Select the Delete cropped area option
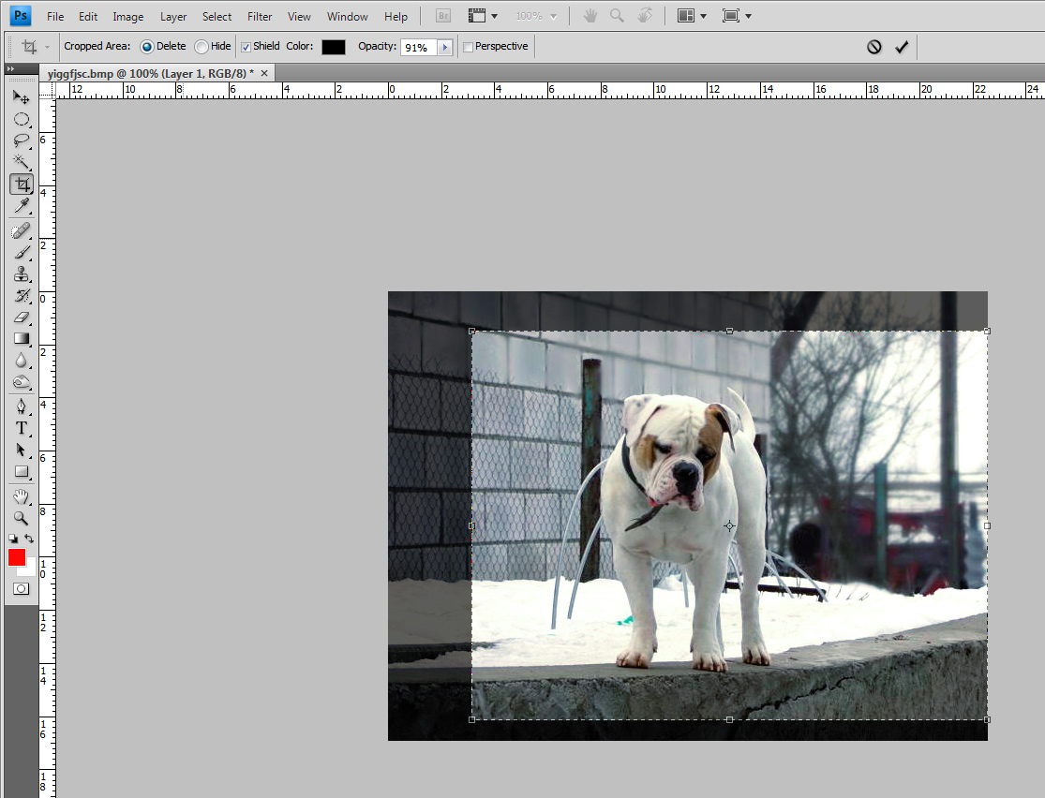The image size is (1045, 798). click(147, 47)
